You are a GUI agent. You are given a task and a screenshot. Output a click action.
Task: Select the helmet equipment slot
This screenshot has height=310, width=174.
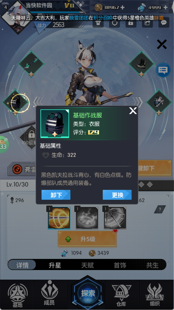pyautogui.click(x=159, y=102)
